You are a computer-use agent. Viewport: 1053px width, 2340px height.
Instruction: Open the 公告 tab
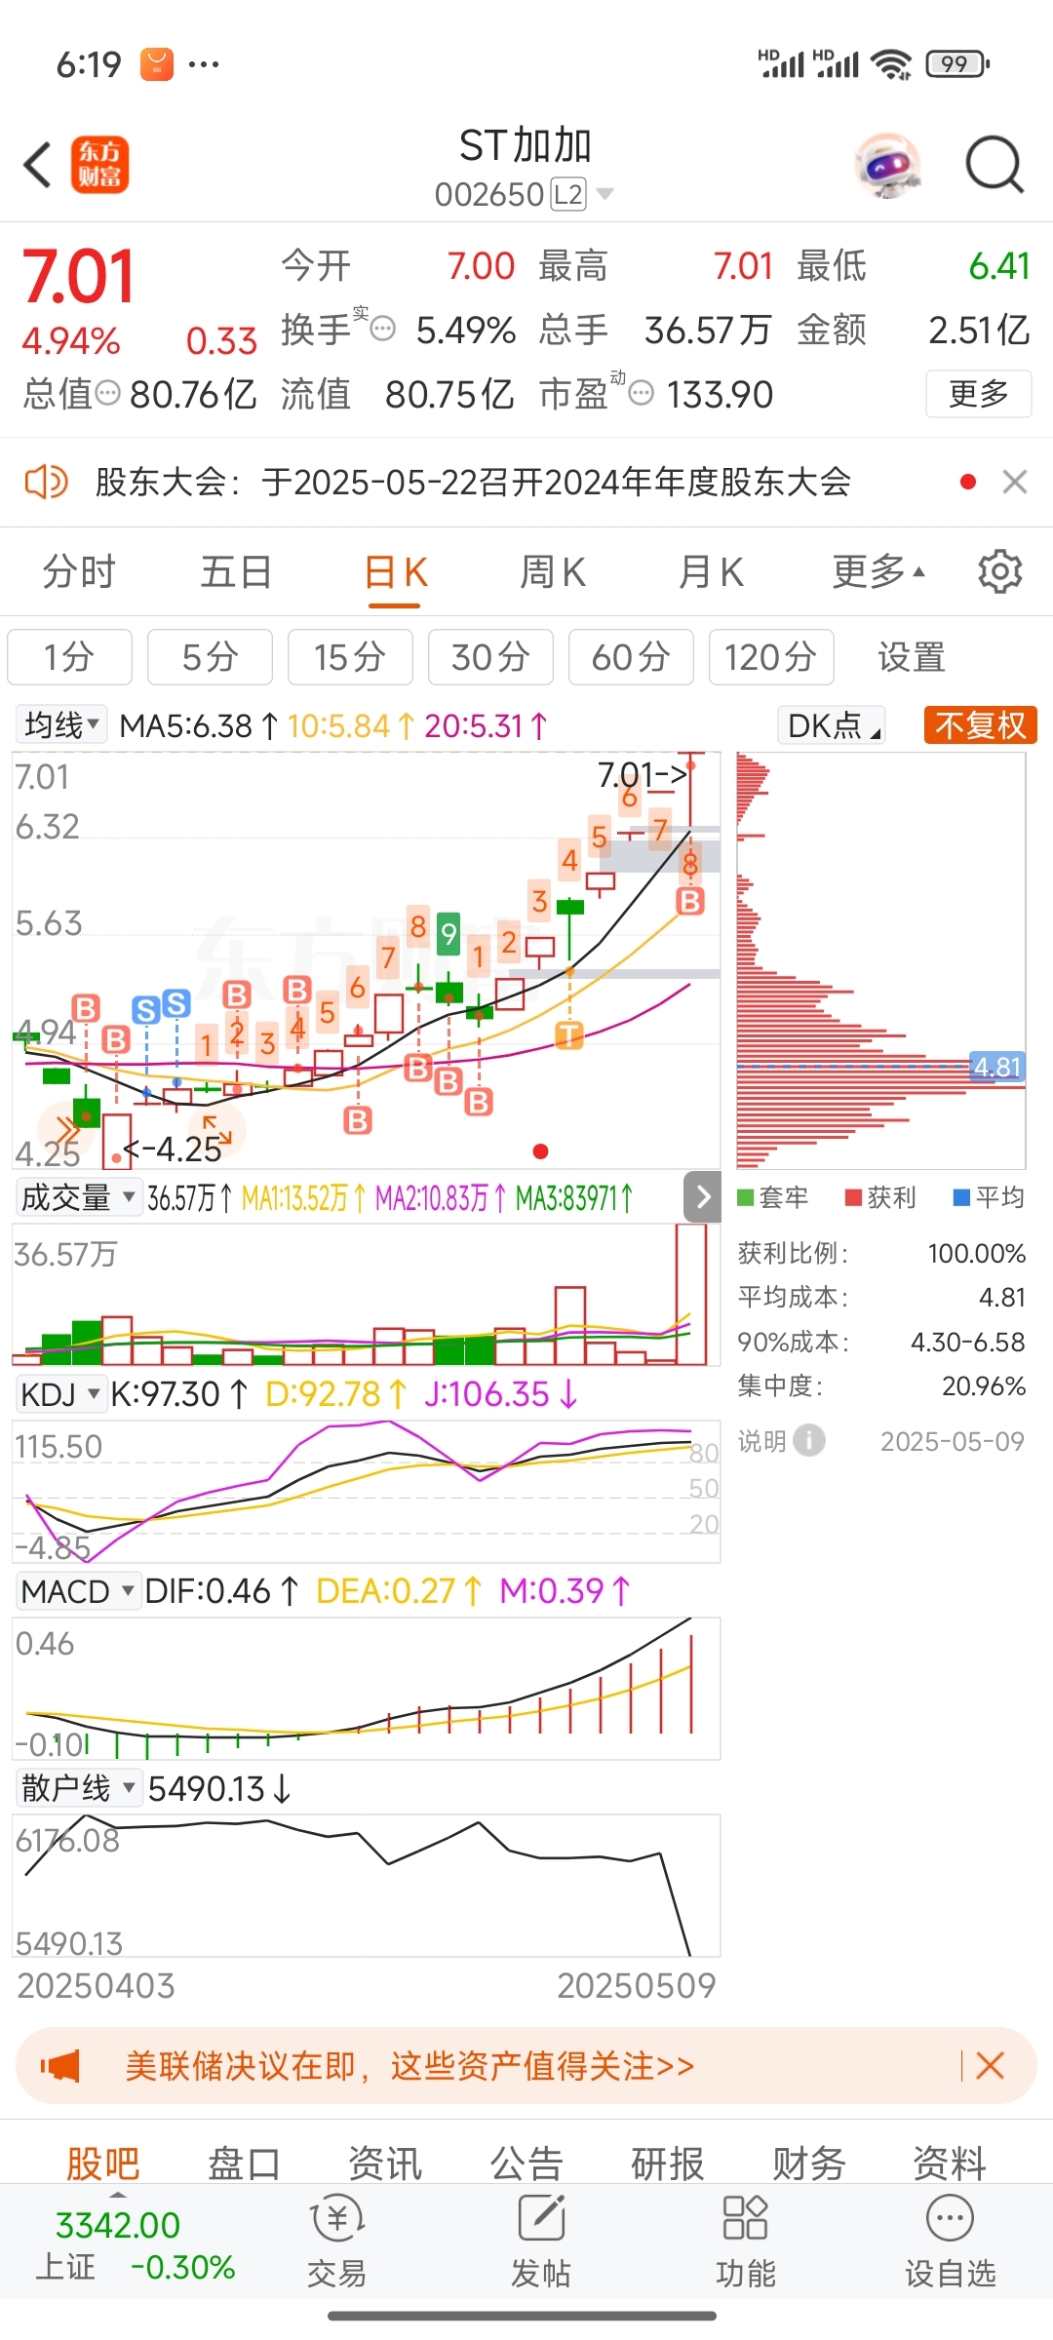(526, 2164)
